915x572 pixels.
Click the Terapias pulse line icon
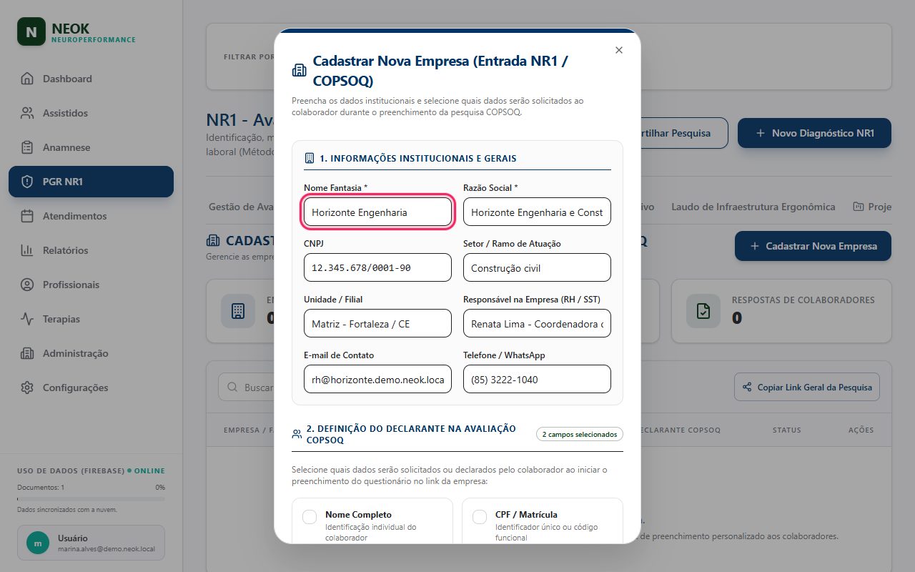pyautogui.click(x=27, y=319)
